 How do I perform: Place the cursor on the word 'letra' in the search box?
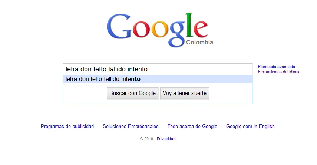(x=72, y=69)
